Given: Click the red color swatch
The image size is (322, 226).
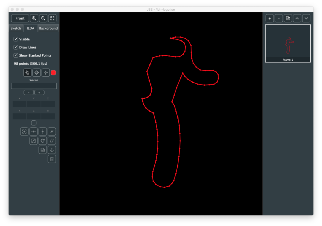Looking at the screenshot, I should 53,73.
